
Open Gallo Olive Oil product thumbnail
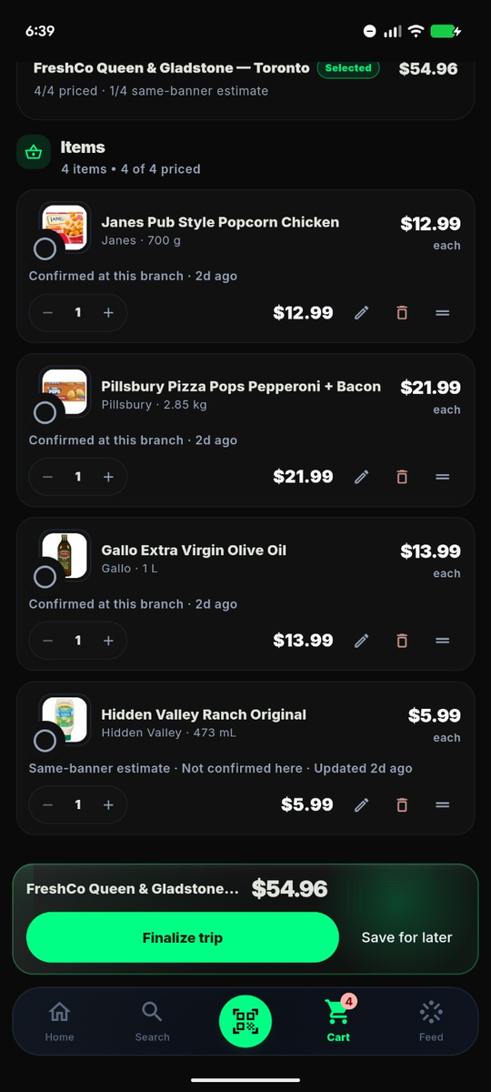(x=65, y=555)
